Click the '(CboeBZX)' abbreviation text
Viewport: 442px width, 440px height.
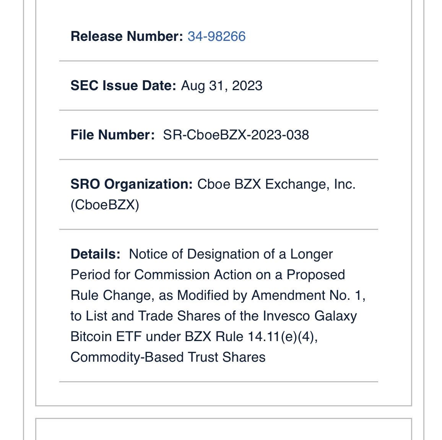point(105,205)
